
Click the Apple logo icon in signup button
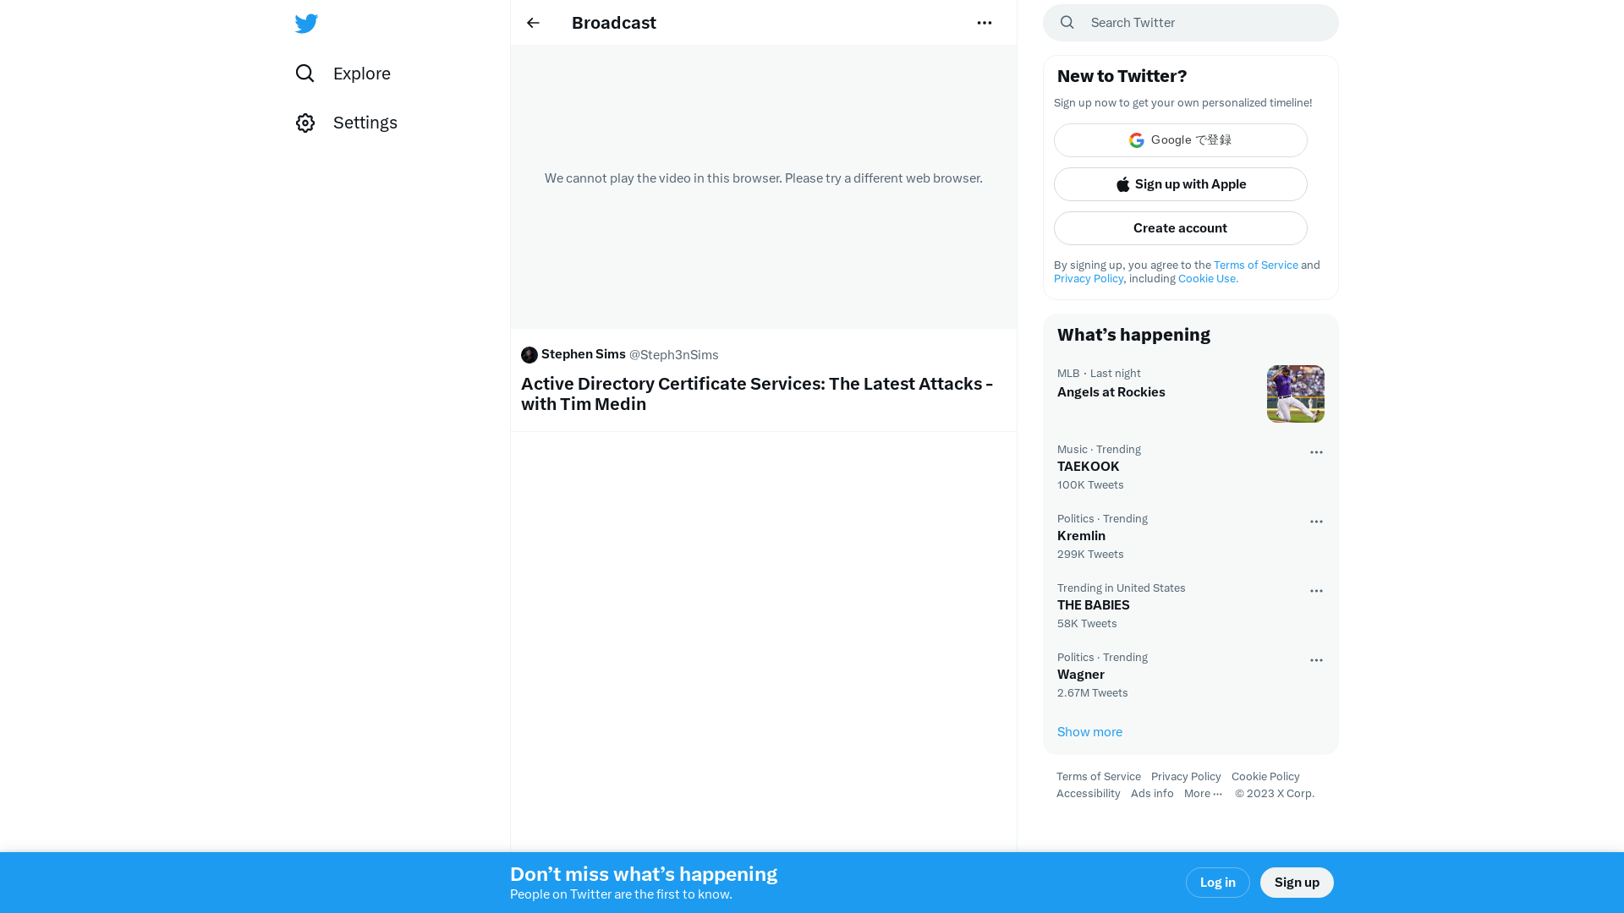1123,184
